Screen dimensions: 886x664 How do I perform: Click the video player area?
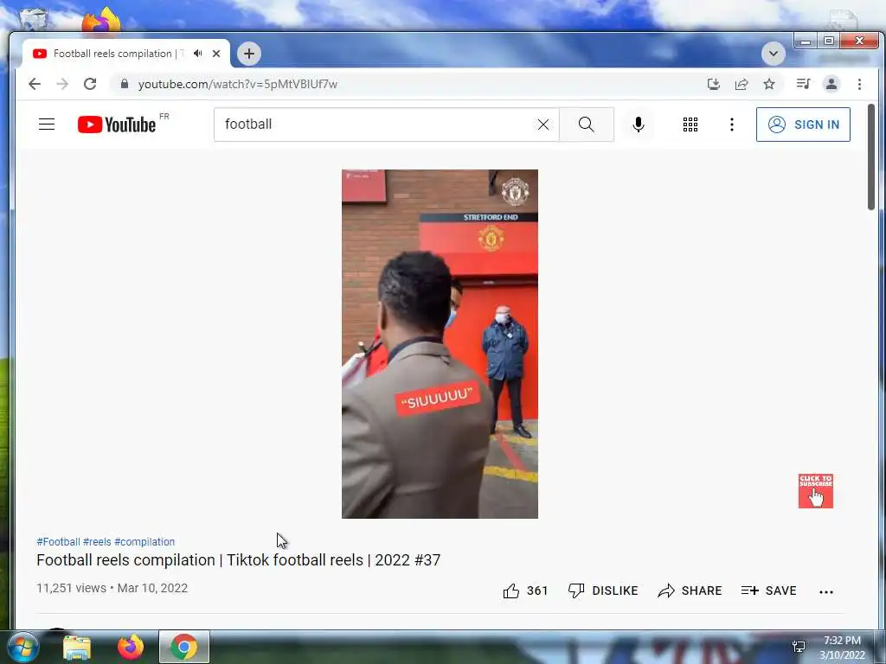[440, 344]
